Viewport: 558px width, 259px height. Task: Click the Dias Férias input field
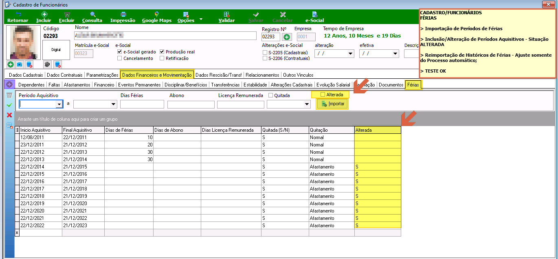tap(142, 104)
